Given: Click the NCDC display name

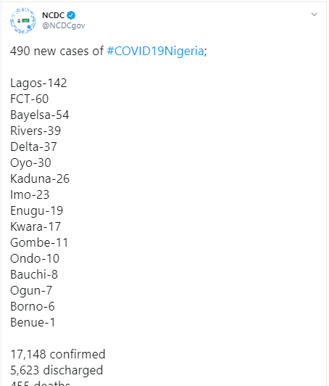Looking at the screenshot, I should 54,15.
